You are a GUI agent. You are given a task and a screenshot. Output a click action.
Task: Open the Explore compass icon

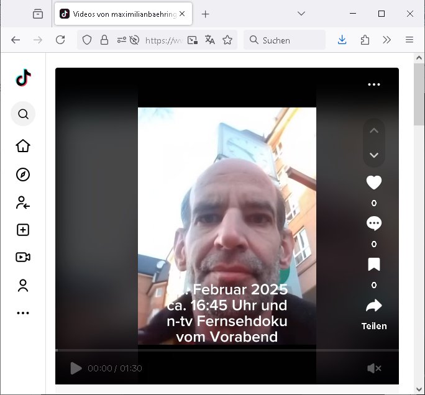(23, 175)
